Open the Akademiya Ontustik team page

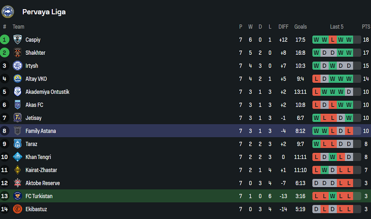(x=47, y=92)
